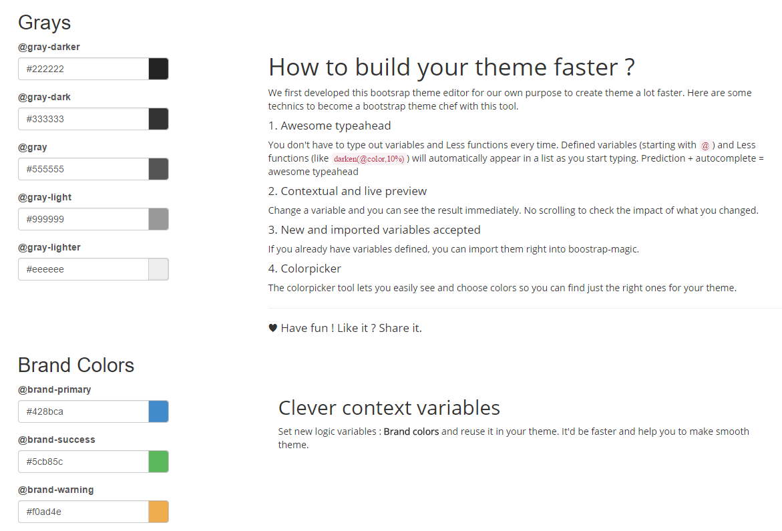Open the @gray-dark color picker swatch
Image resolution: width=782 pixels, height=531 pixels.
[x=158, y=119]
